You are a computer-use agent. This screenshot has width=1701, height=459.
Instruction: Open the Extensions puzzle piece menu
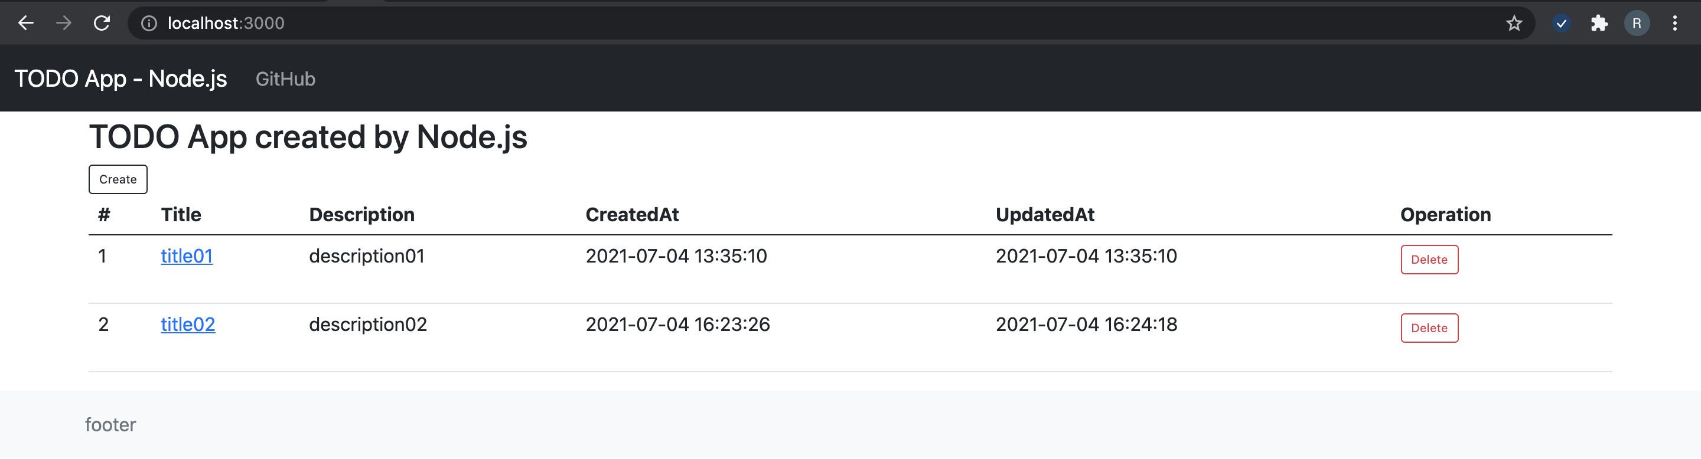tap(1600, 23)
